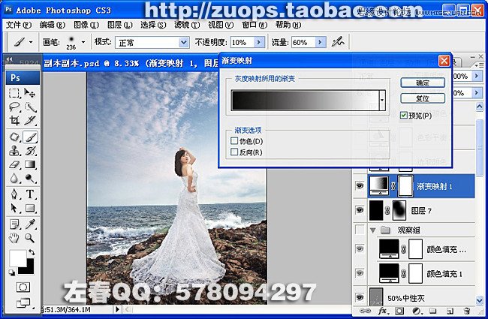Toggle Quick Mask mode
Screen dimensions: 488x319
tap(23, 287)
